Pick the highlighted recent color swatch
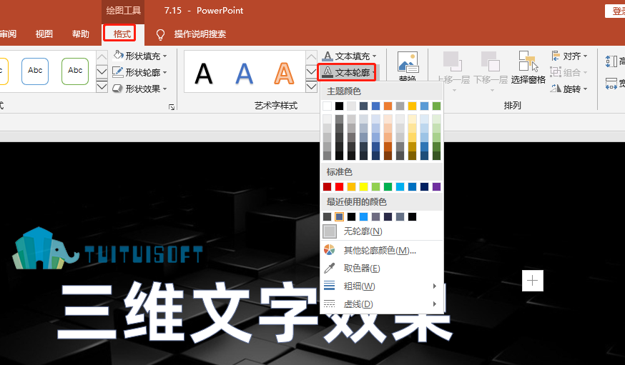This screenshot has height=365, width=625. pyautogui.click(x=339, y=216)
